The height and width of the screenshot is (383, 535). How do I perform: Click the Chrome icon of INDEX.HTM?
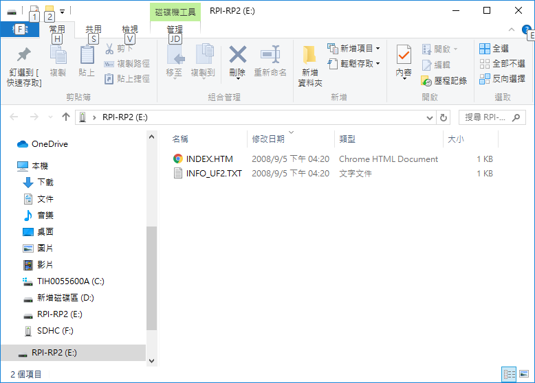coord(178,159)
